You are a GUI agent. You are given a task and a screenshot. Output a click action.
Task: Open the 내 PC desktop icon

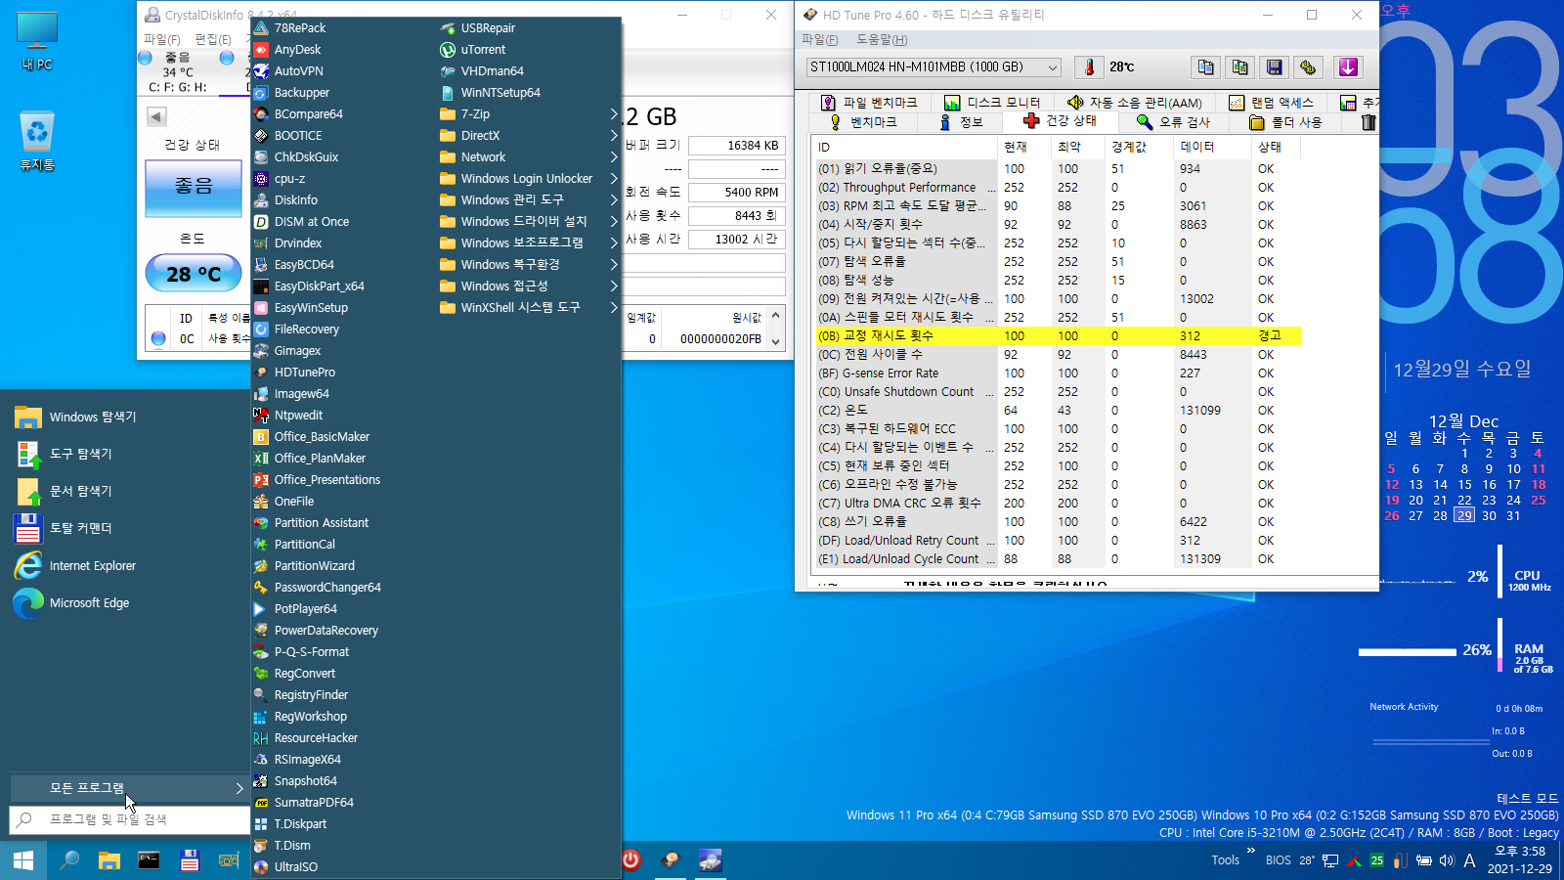37,42
